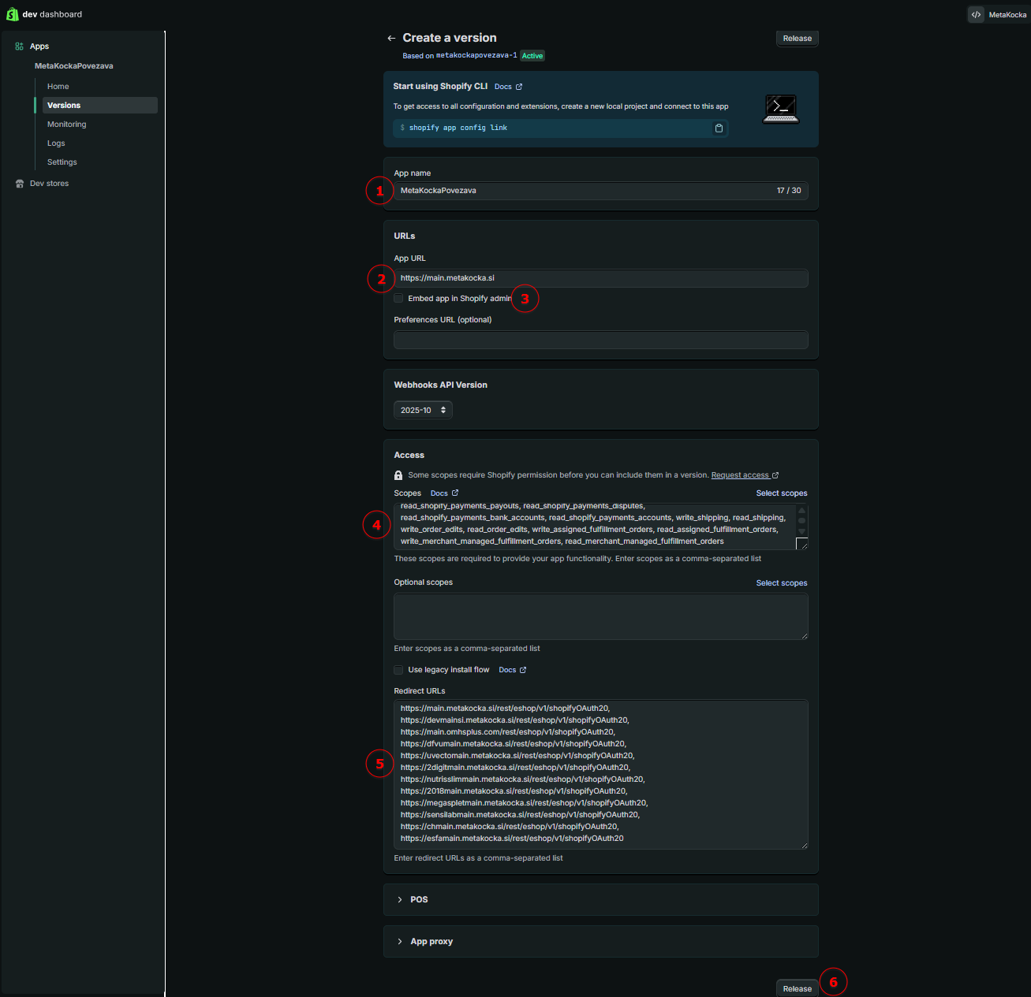This screenshot has width=1031, height=997.
Task: Check the Use legacy install flow box
Action: [398, 670]
